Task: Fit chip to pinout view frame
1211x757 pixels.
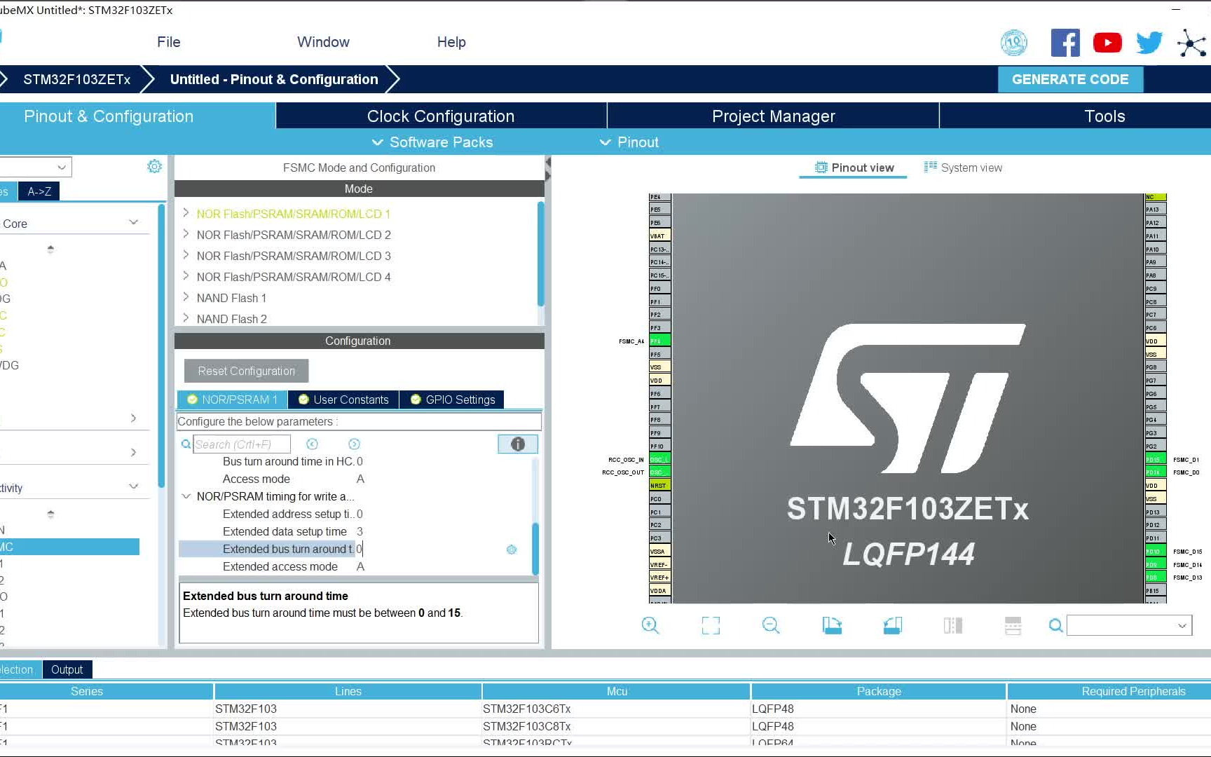Action: click(711, 625)
